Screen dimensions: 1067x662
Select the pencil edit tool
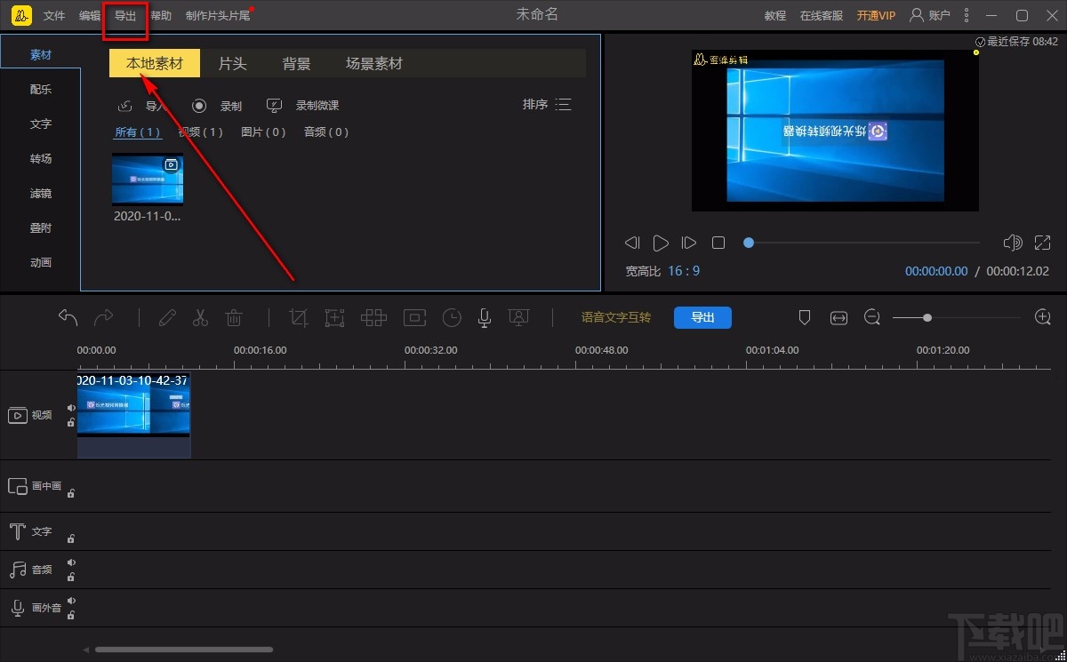point(167,317)
